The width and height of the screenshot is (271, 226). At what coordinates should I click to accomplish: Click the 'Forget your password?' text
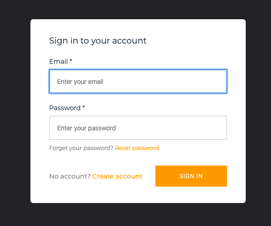pos(81,148)
